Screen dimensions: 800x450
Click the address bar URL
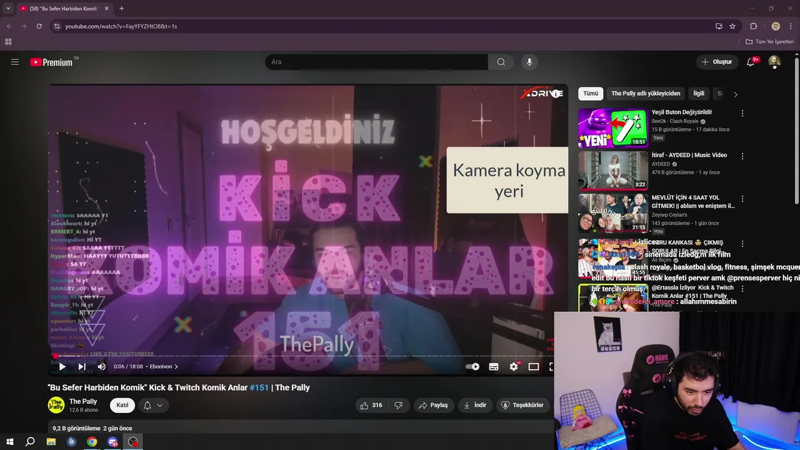(x=121, y=26)
